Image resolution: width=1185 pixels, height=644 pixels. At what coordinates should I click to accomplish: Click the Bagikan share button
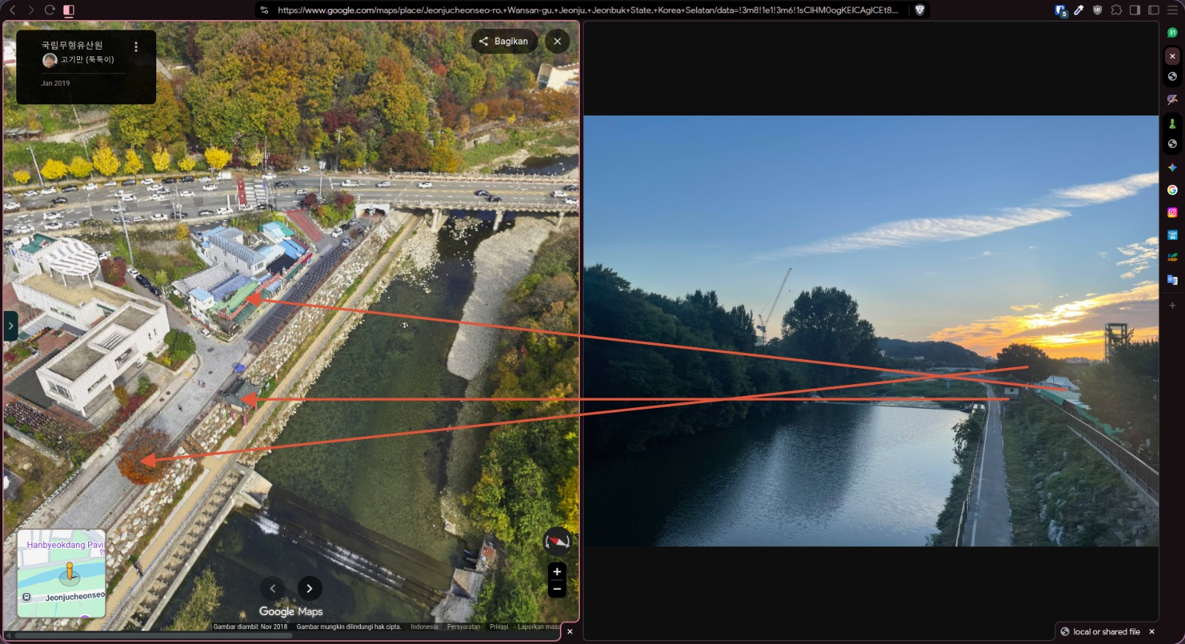pos(504,41)
